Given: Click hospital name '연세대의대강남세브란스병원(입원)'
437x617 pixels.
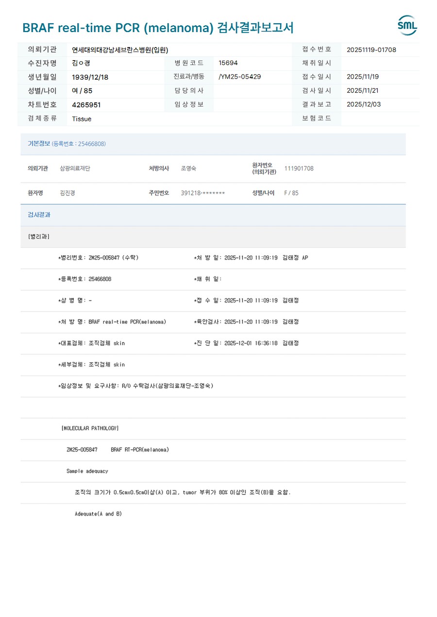Looking at the screenshot, I should click(120, 50).
